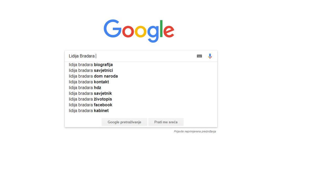Start voice search with the microphone
This screenshot has width=315, height=175.
[x=210, y=56]
